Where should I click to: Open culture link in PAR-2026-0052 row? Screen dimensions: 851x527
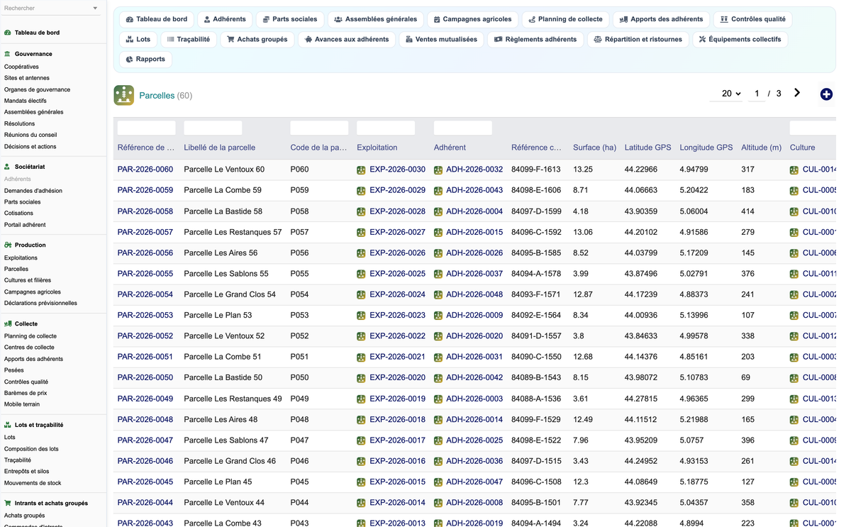click(x=819, y=336)
